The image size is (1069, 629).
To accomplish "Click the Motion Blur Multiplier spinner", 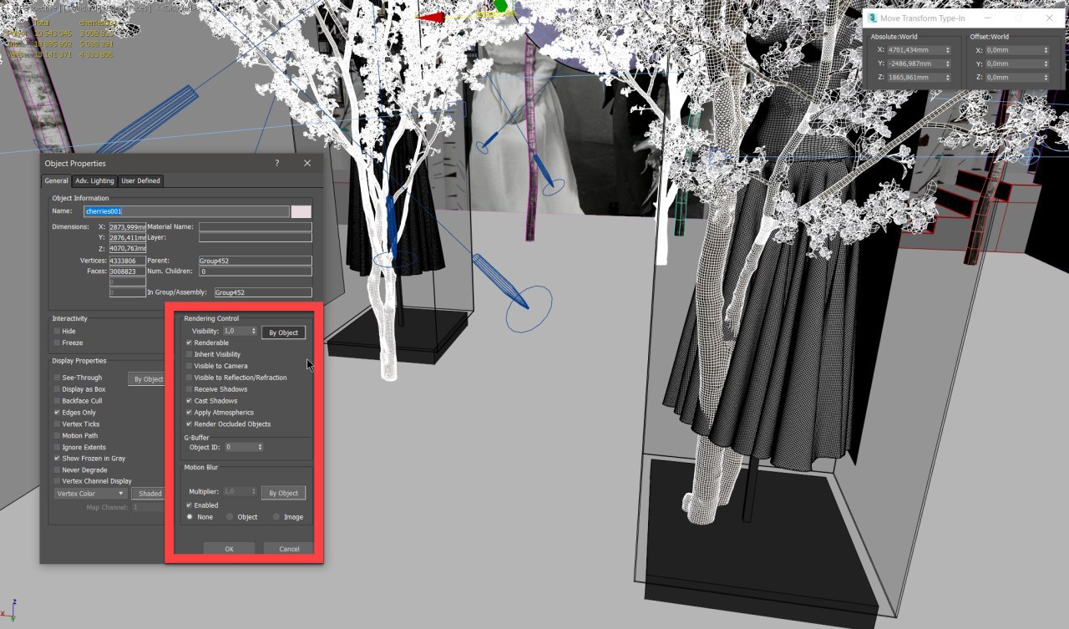I will pyautogui.click(x=254, y=492).
